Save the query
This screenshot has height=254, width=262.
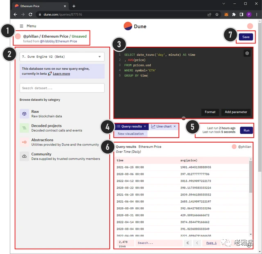click(246, 37)
